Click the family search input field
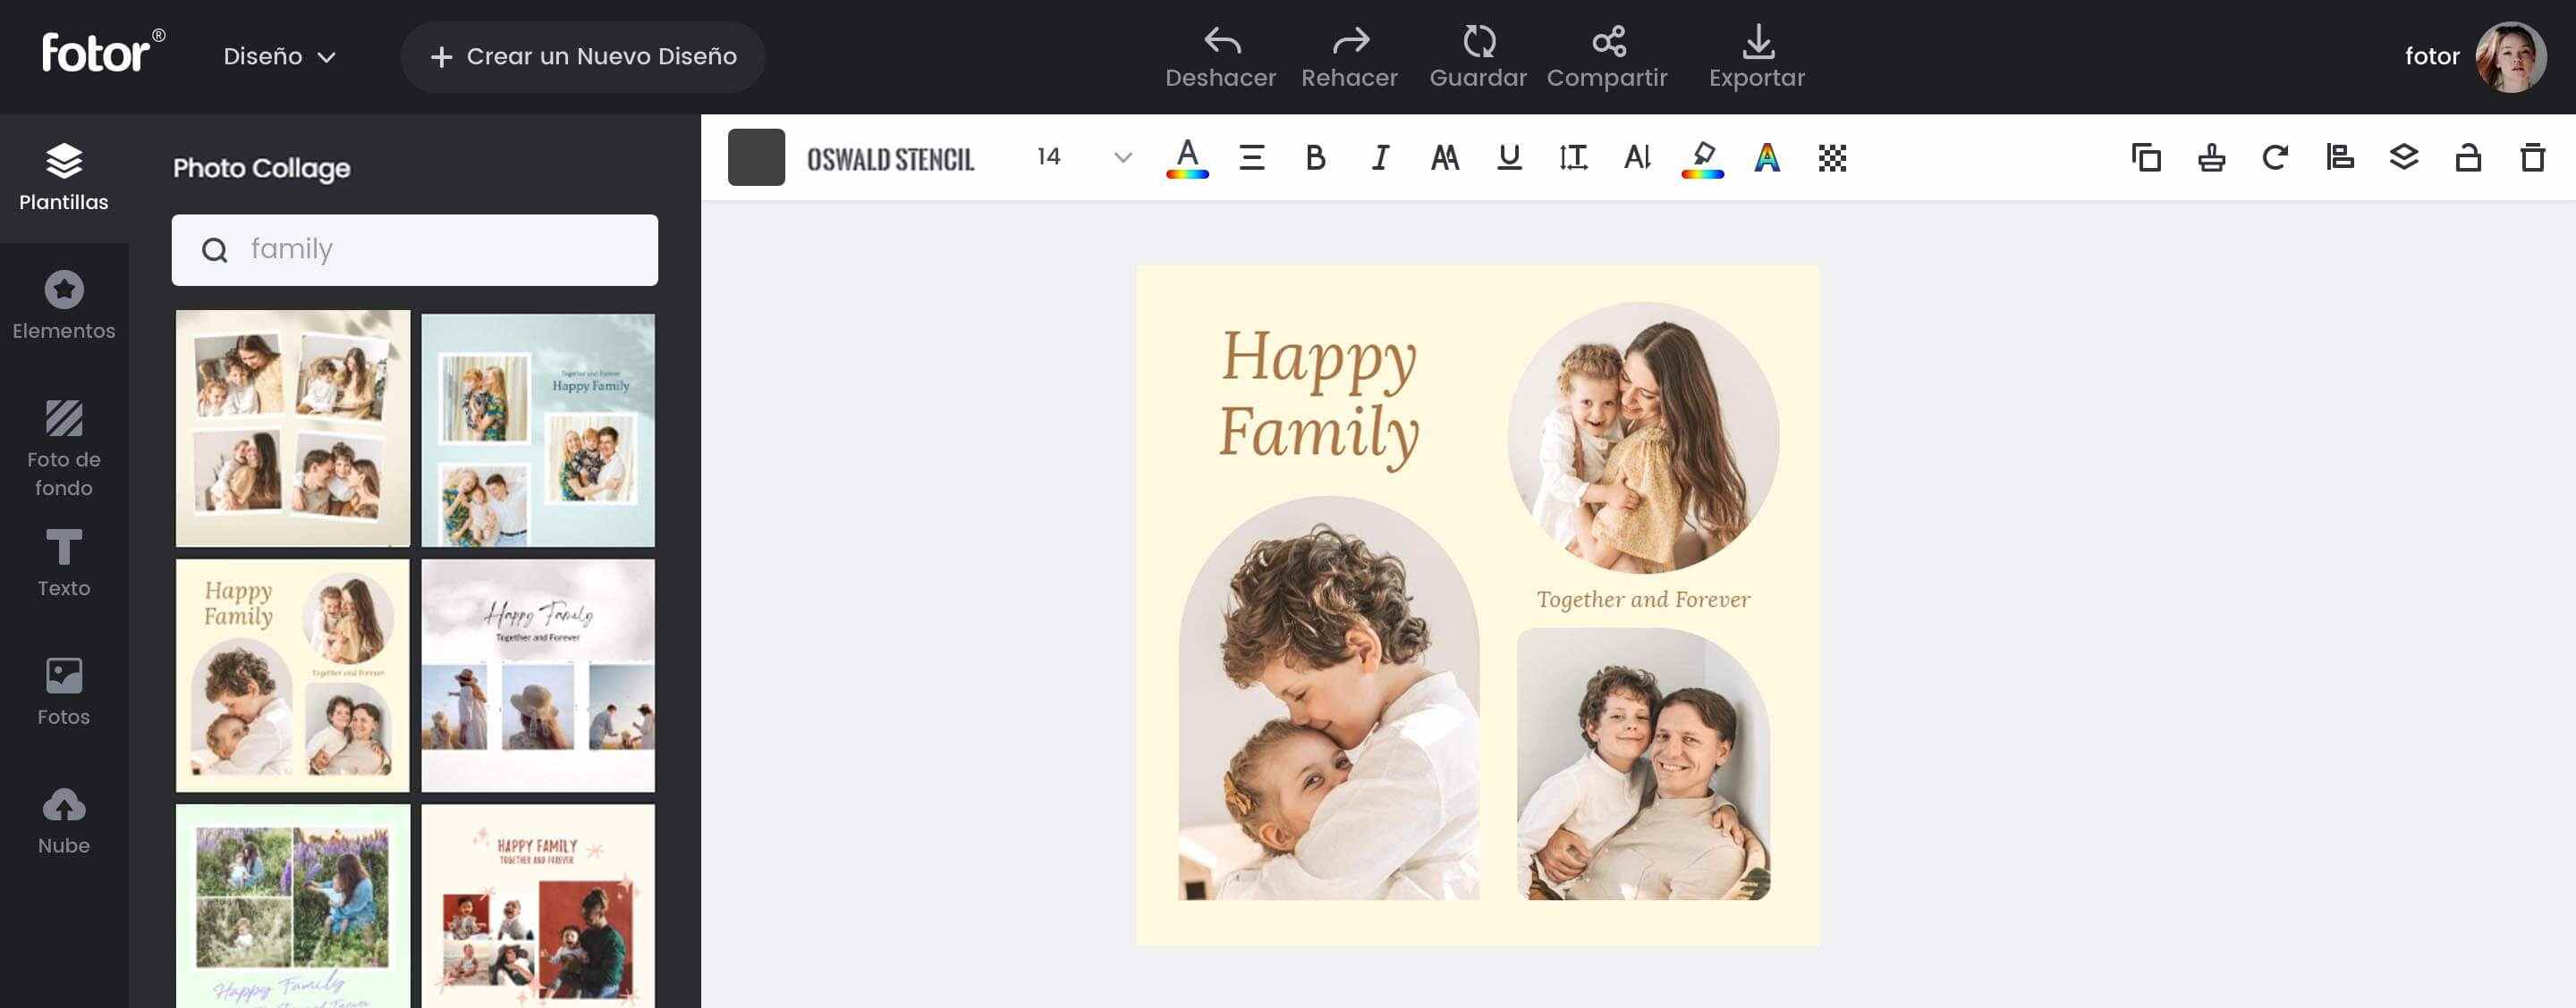This screenshot has height=1008, width=2576. pyautogui.click(x=414, y=249)
